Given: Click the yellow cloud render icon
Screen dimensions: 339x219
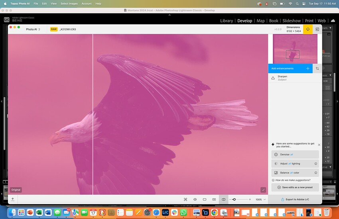Looking at the screenshot, I should pyautogui.click(x=307, y=29).
